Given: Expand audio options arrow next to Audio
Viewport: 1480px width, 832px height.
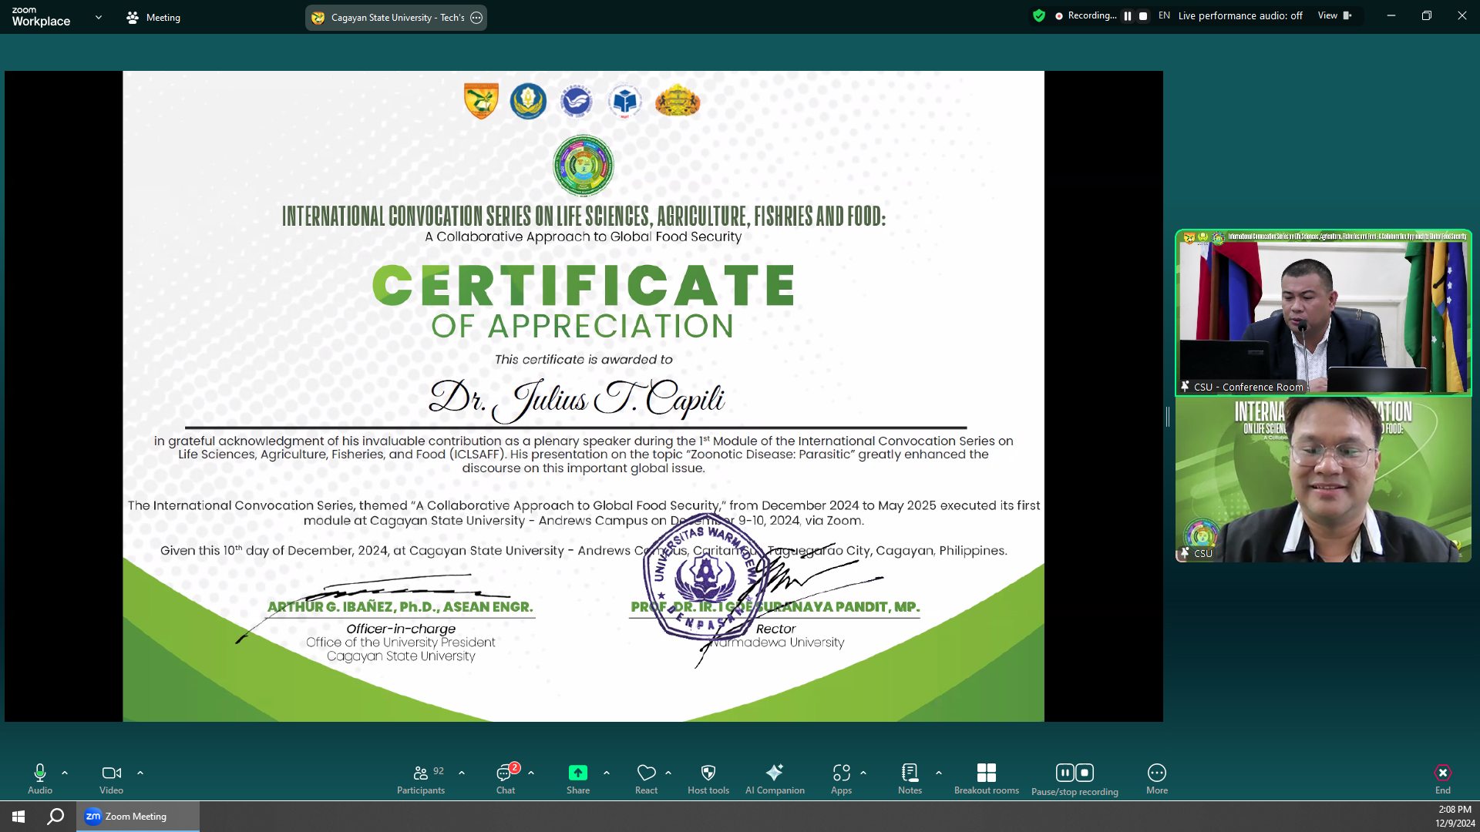Looking at the screenshot, I should tap(65, 773).
